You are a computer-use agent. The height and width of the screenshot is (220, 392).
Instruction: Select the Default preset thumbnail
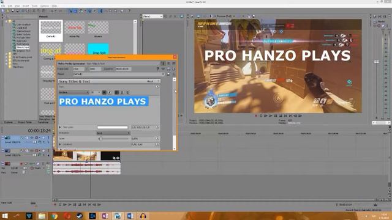tap(51, 31)
